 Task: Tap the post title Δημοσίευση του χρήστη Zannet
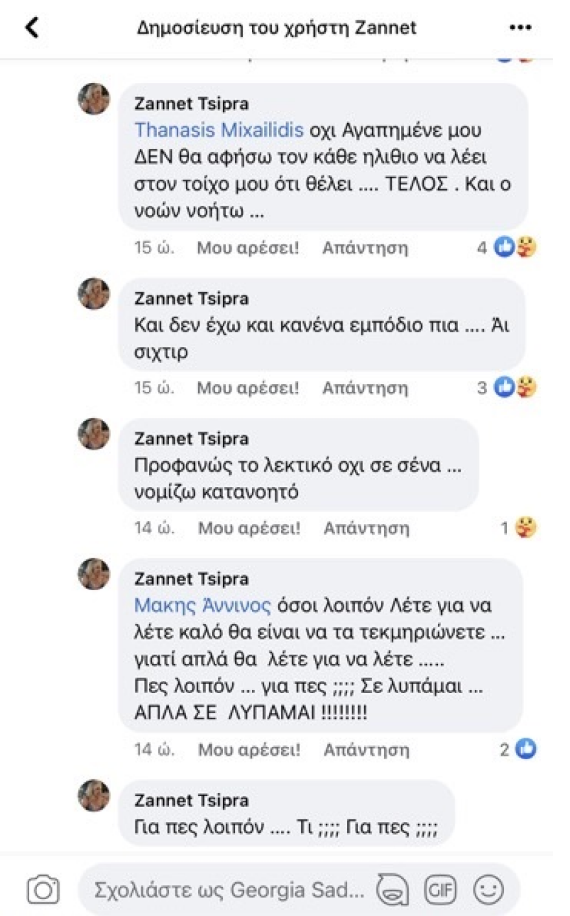click(x=277, y=27)
